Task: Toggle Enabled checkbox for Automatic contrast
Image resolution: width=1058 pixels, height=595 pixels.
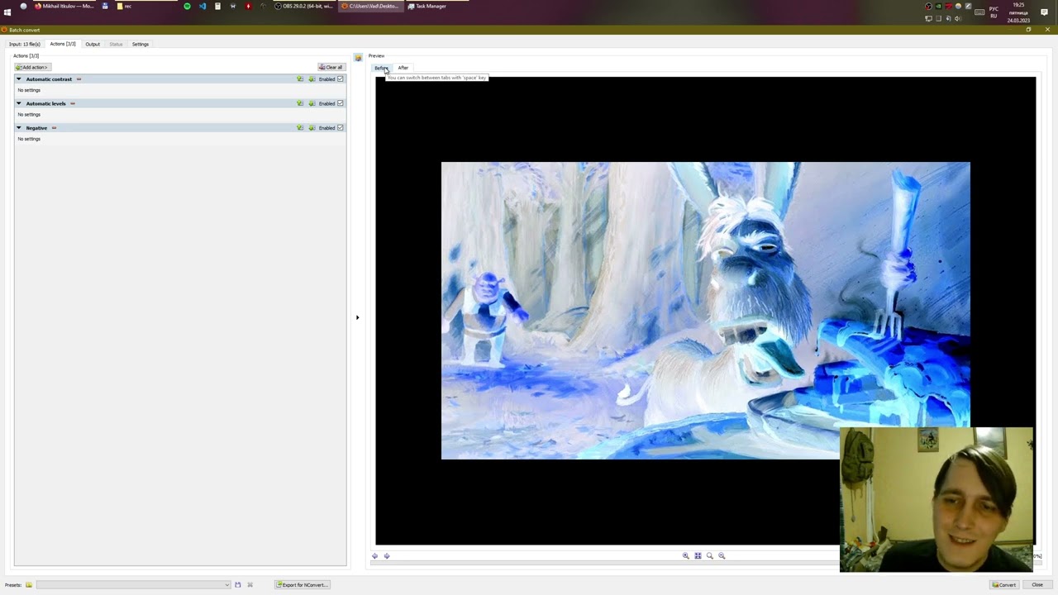Action: (x=340, y=79)
